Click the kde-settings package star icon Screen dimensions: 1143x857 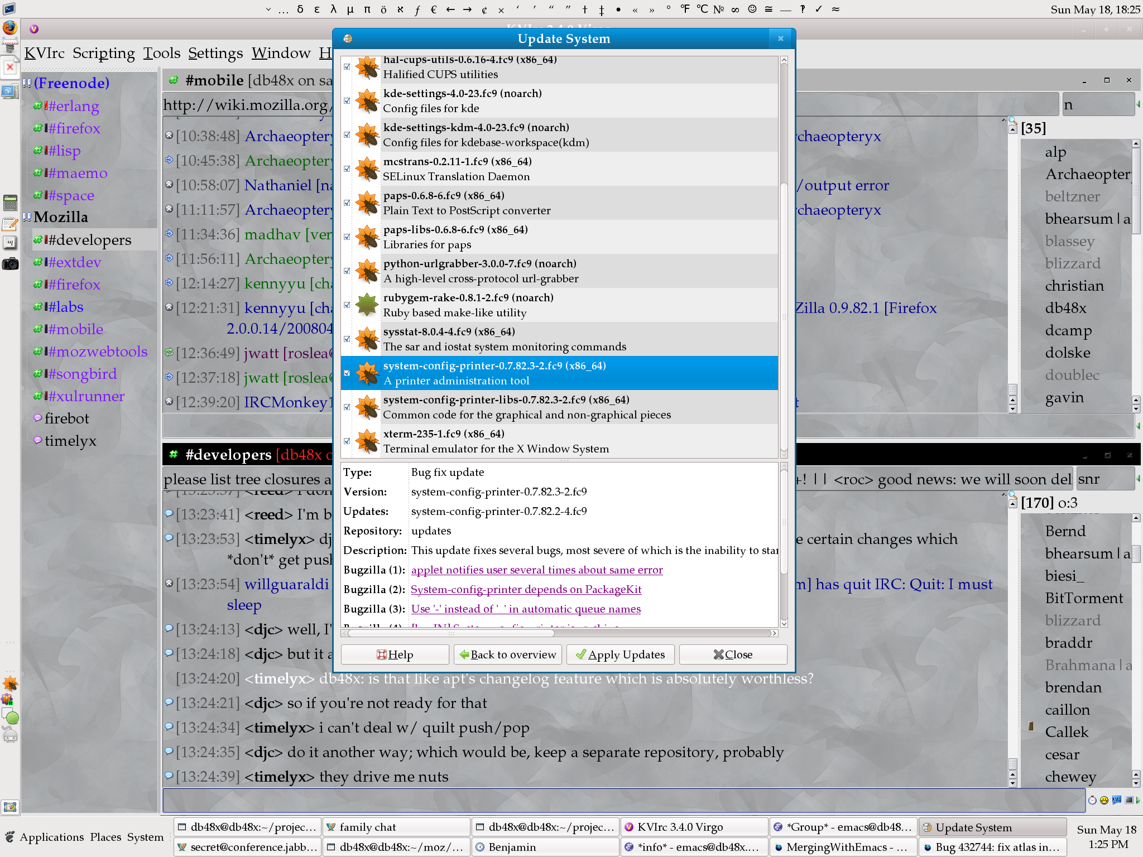(x=367, y=101)
